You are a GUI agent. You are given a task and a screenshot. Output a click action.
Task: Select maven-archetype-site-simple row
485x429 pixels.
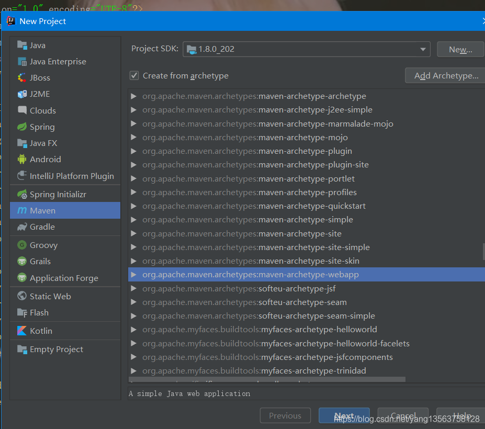[307, 247]
